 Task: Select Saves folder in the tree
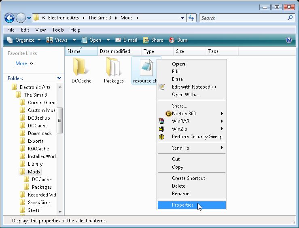coord(34,210)
